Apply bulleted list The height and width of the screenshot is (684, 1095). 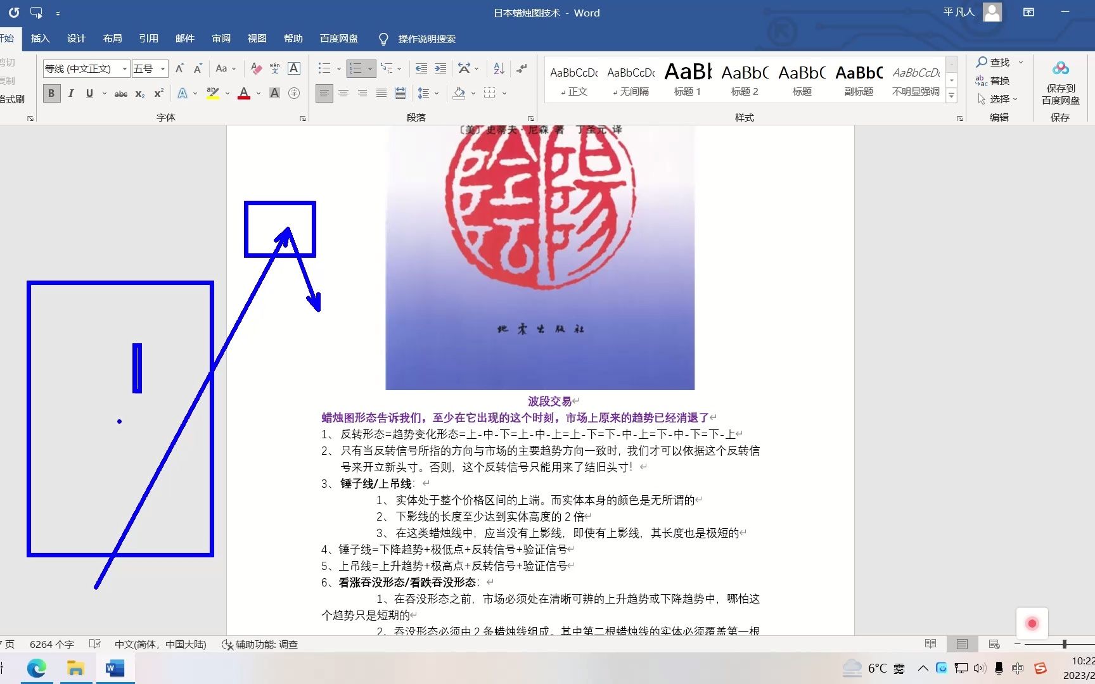324,68
